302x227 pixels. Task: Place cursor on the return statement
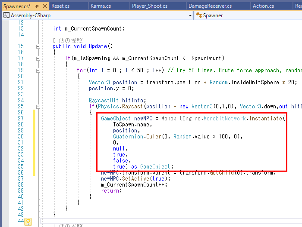coord(111,190)
